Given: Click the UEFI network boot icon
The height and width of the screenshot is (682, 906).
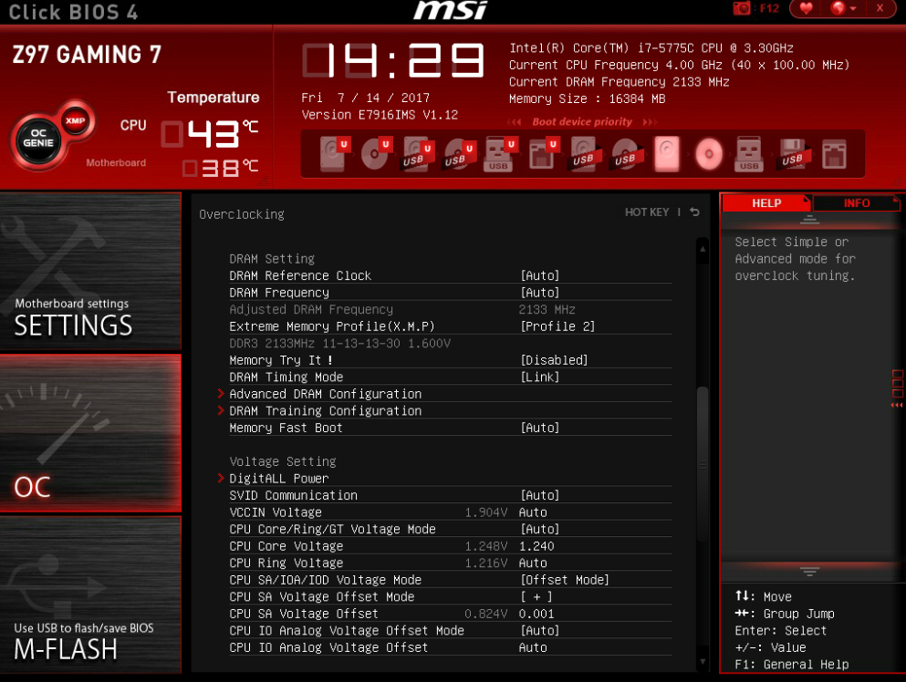Looking at the screenshot, I should tap(543, 153).
